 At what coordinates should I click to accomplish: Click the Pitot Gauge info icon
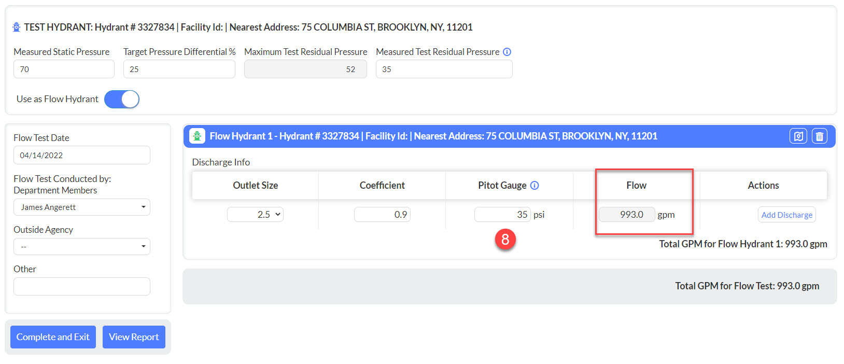coord(534,186)
